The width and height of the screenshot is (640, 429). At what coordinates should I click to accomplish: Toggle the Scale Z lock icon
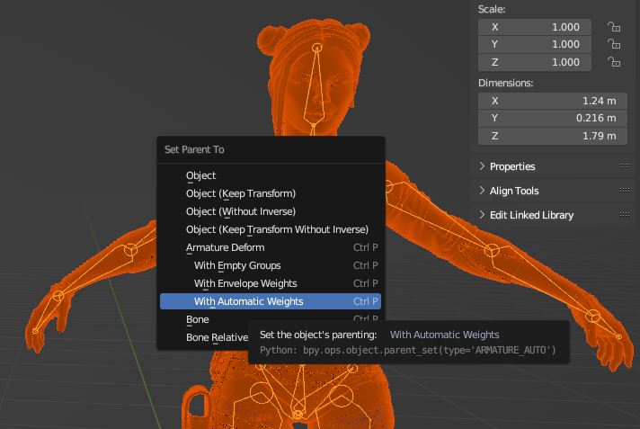click(614, 62)
